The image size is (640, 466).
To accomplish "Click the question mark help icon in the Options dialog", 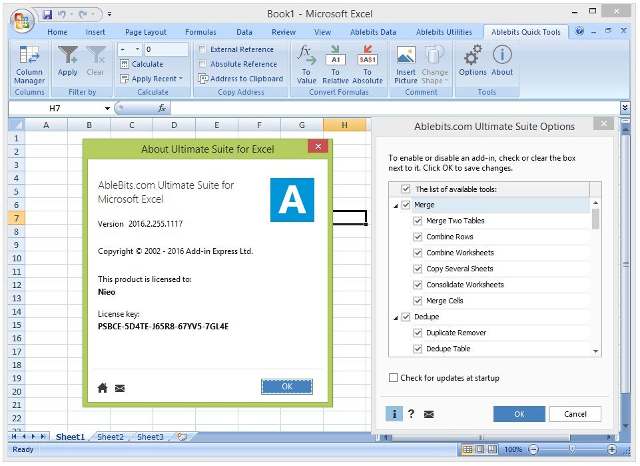I will 412,414.
